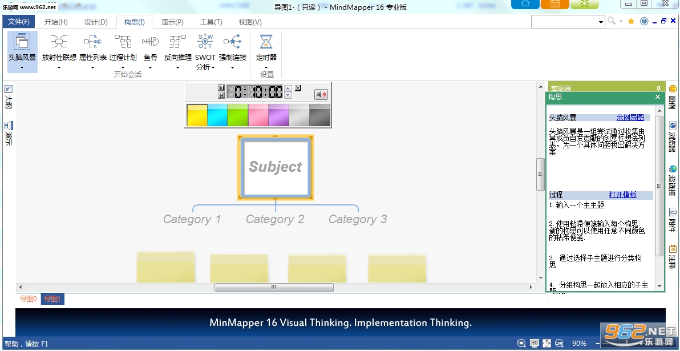Pin the 剪贴画 clip art panel
Screen dimensions: 680x351
pyautogui.click(x=658, y=88)
